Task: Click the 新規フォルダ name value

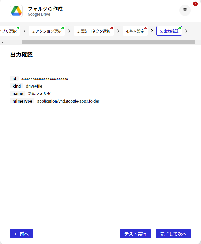Action: [x=40, y=93]
